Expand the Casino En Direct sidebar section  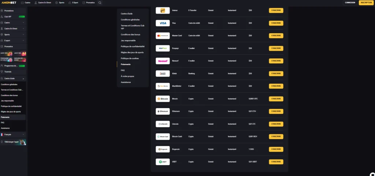point(13,28)
